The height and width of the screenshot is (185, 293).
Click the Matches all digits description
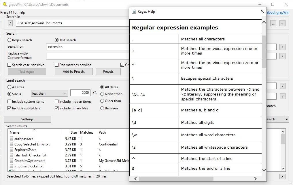(x=198, y=122)
